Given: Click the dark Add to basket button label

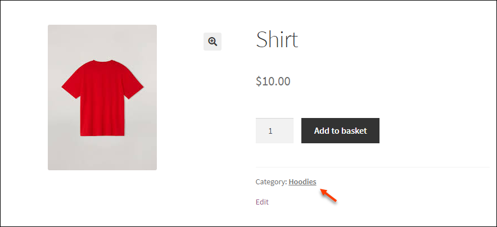Looking at the screenshot, I should (x=340, y=131).
